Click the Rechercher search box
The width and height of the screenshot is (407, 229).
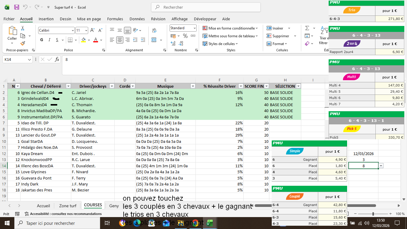[x=206, y=7]
